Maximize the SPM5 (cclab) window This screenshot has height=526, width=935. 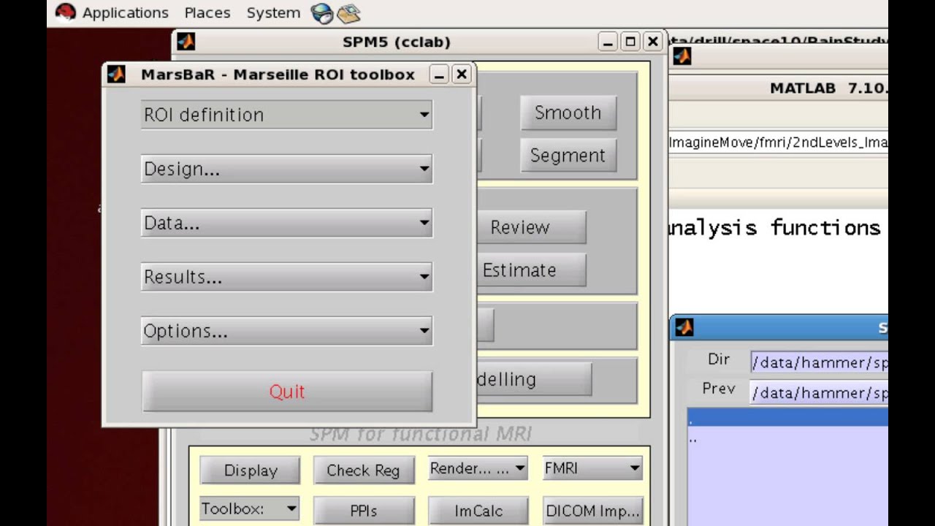[630, 42]
